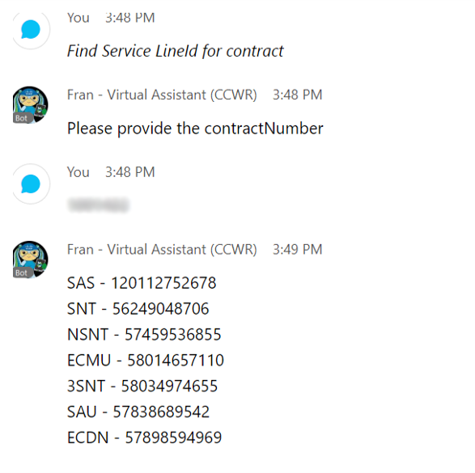Select the 'Find Service LineId for contract' message
The height and width of the screenshot is (473, 475).
pyautogui.click(x=176, y=51)
